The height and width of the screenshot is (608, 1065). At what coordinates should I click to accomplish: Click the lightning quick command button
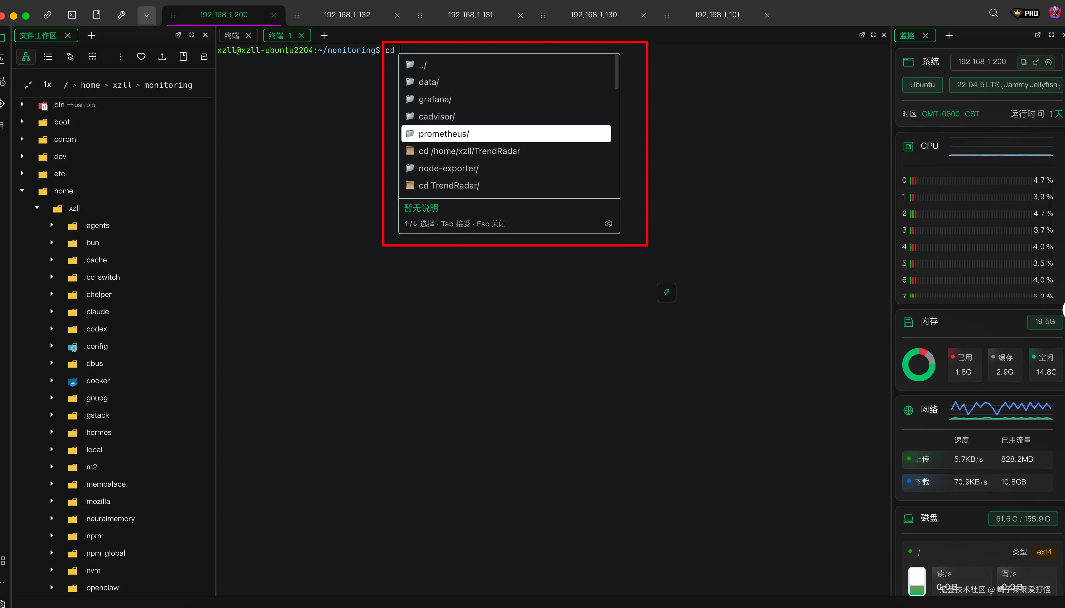[x=666, y=292]
